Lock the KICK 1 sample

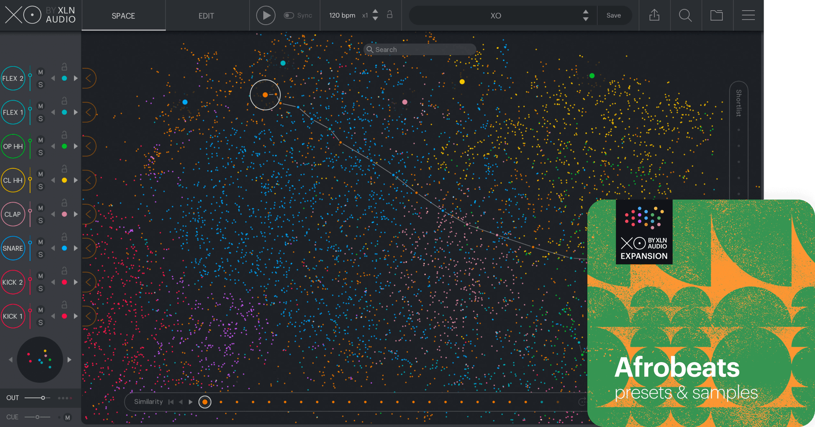64,304
